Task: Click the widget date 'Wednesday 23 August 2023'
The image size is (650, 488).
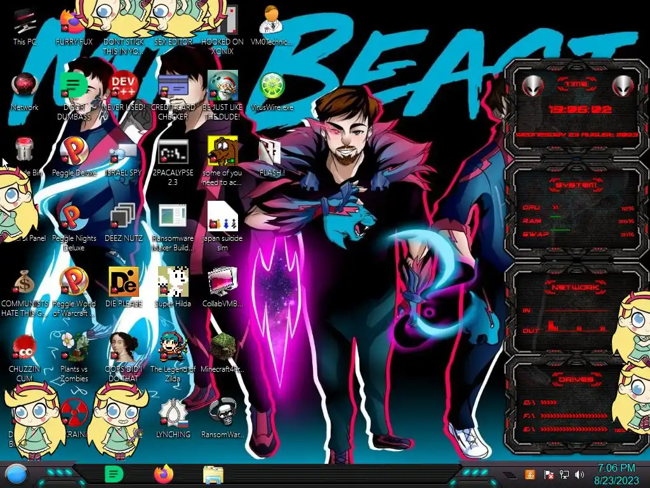Action: coord(576,135)
